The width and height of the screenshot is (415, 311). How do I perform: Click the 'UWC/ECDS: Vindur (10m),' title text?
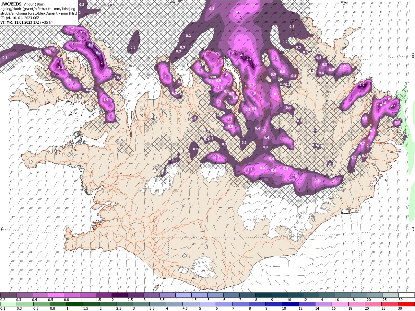23,4
